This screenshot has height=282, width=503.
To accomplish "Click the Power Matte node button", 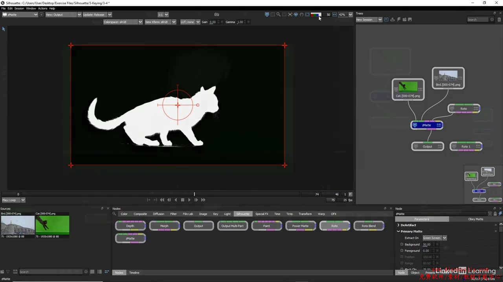I will click(300, 226).
